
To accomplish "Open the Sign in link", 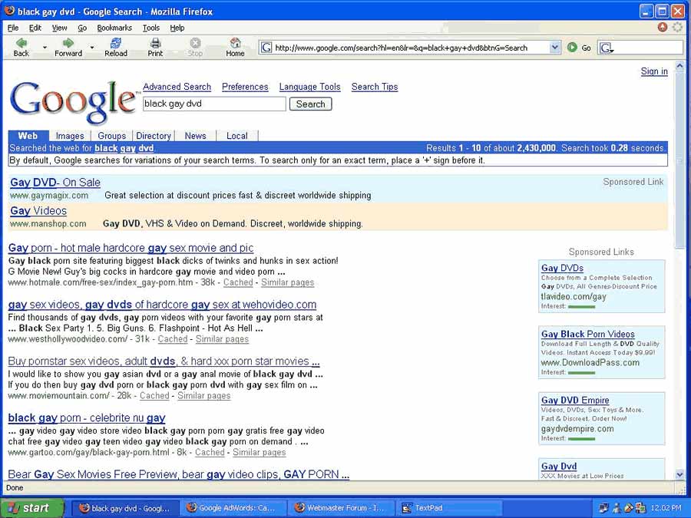I will pos(654,71).
